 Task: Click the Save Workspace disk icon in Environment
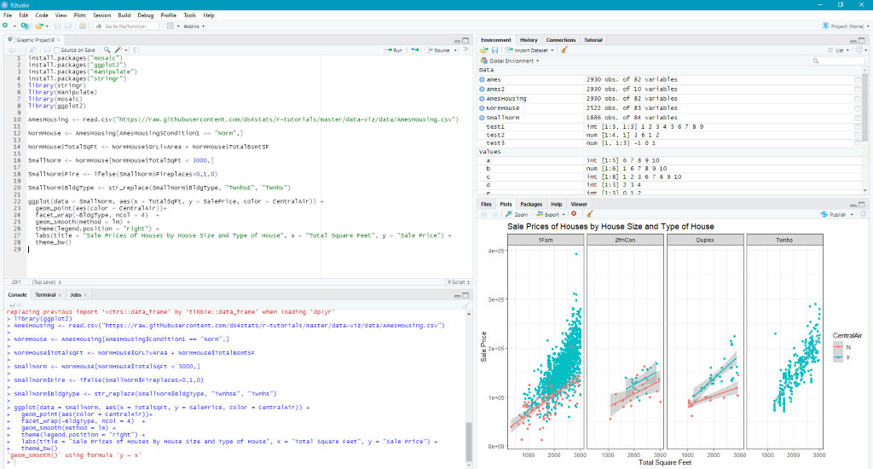pyautogui.click(x=494, y=50)
